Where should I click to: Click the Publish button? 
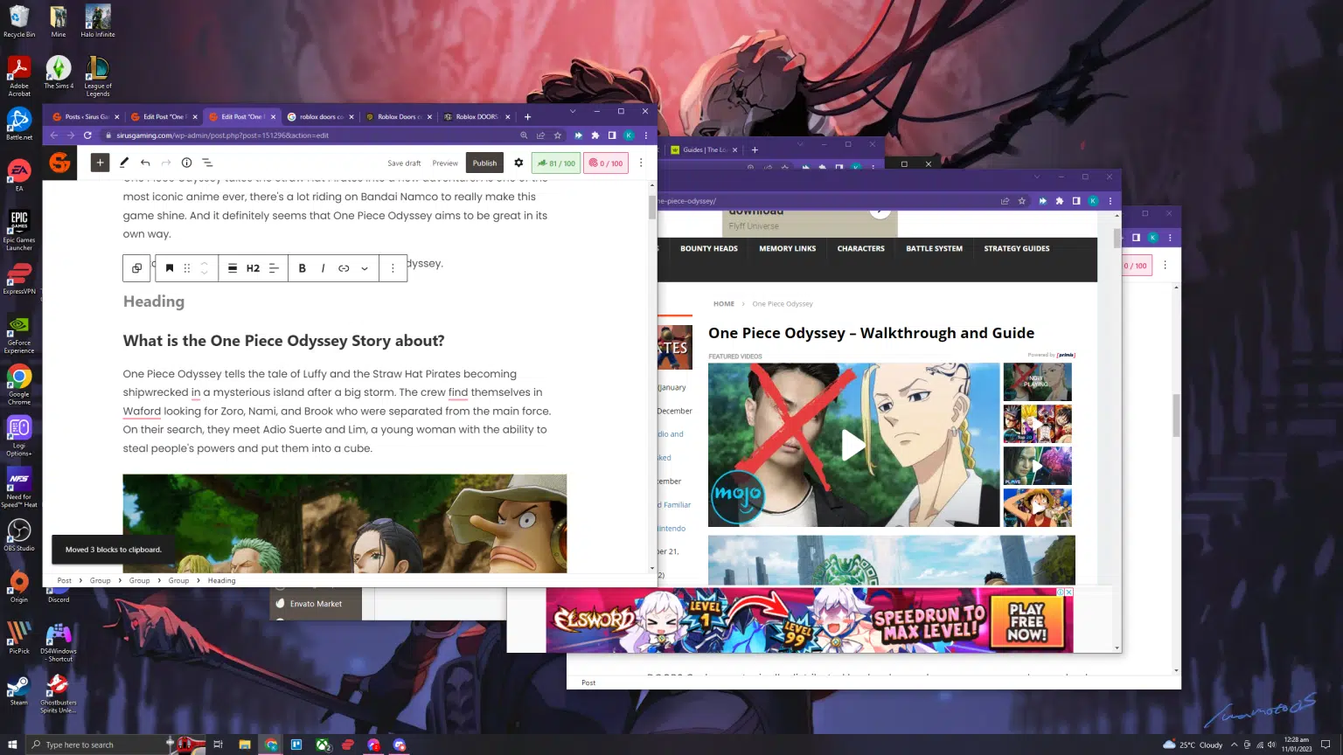[484, 163]
